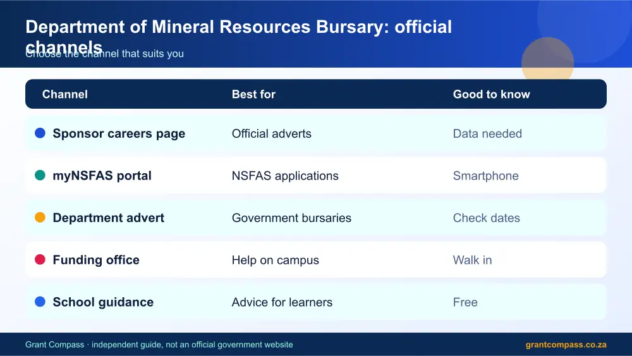The height and width of the screenshot is (356, 632).
Task: Click the Department of Mineral Resources Bursary title
Action: click(x=239, y=36)
